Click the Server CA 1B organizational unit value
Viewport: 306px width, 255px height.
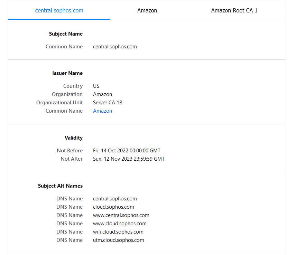[x=108, y=103]
